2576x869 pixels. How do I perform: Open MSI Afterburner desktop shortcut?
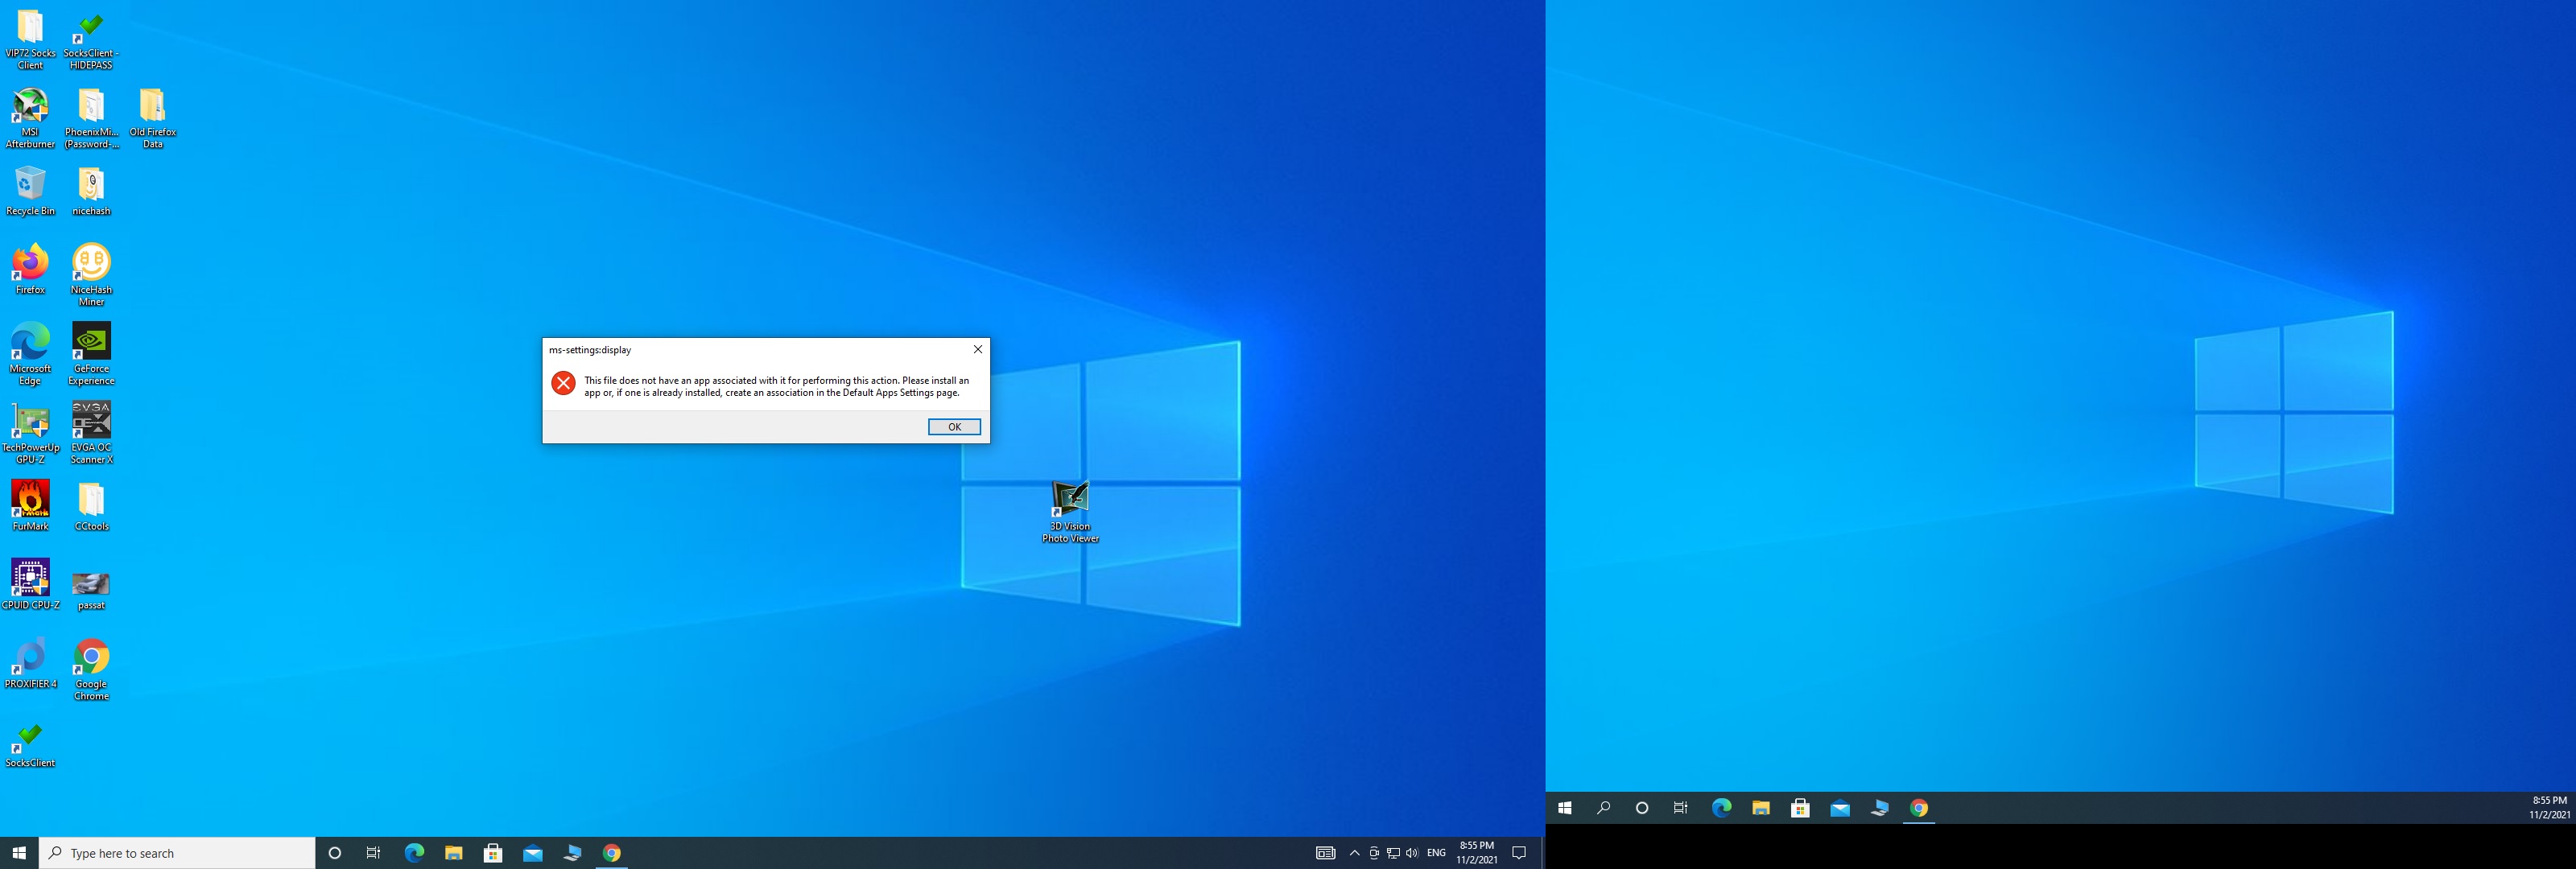30,106
